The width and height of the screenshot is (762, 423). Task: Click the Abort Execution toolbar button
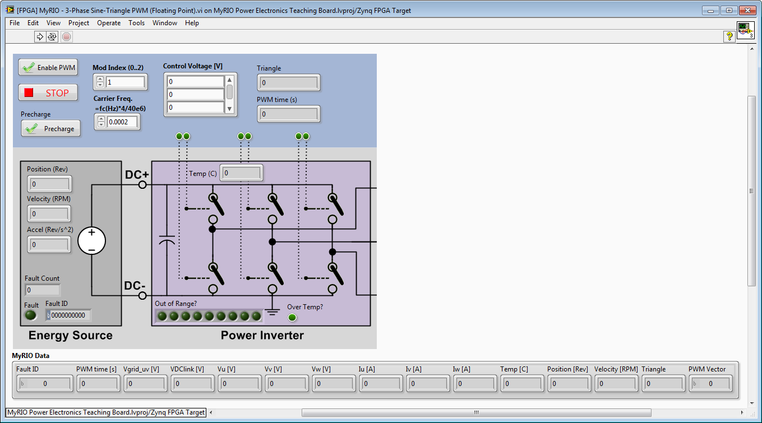coord(66,37)
